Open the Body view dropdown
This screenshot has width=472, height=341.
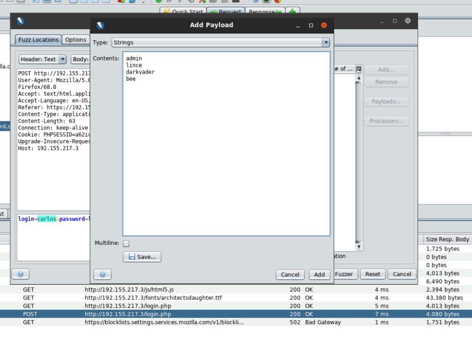pos(81,59)
